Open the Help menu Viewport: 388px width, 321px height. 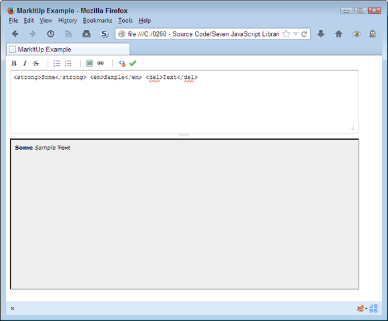[144, 21]
